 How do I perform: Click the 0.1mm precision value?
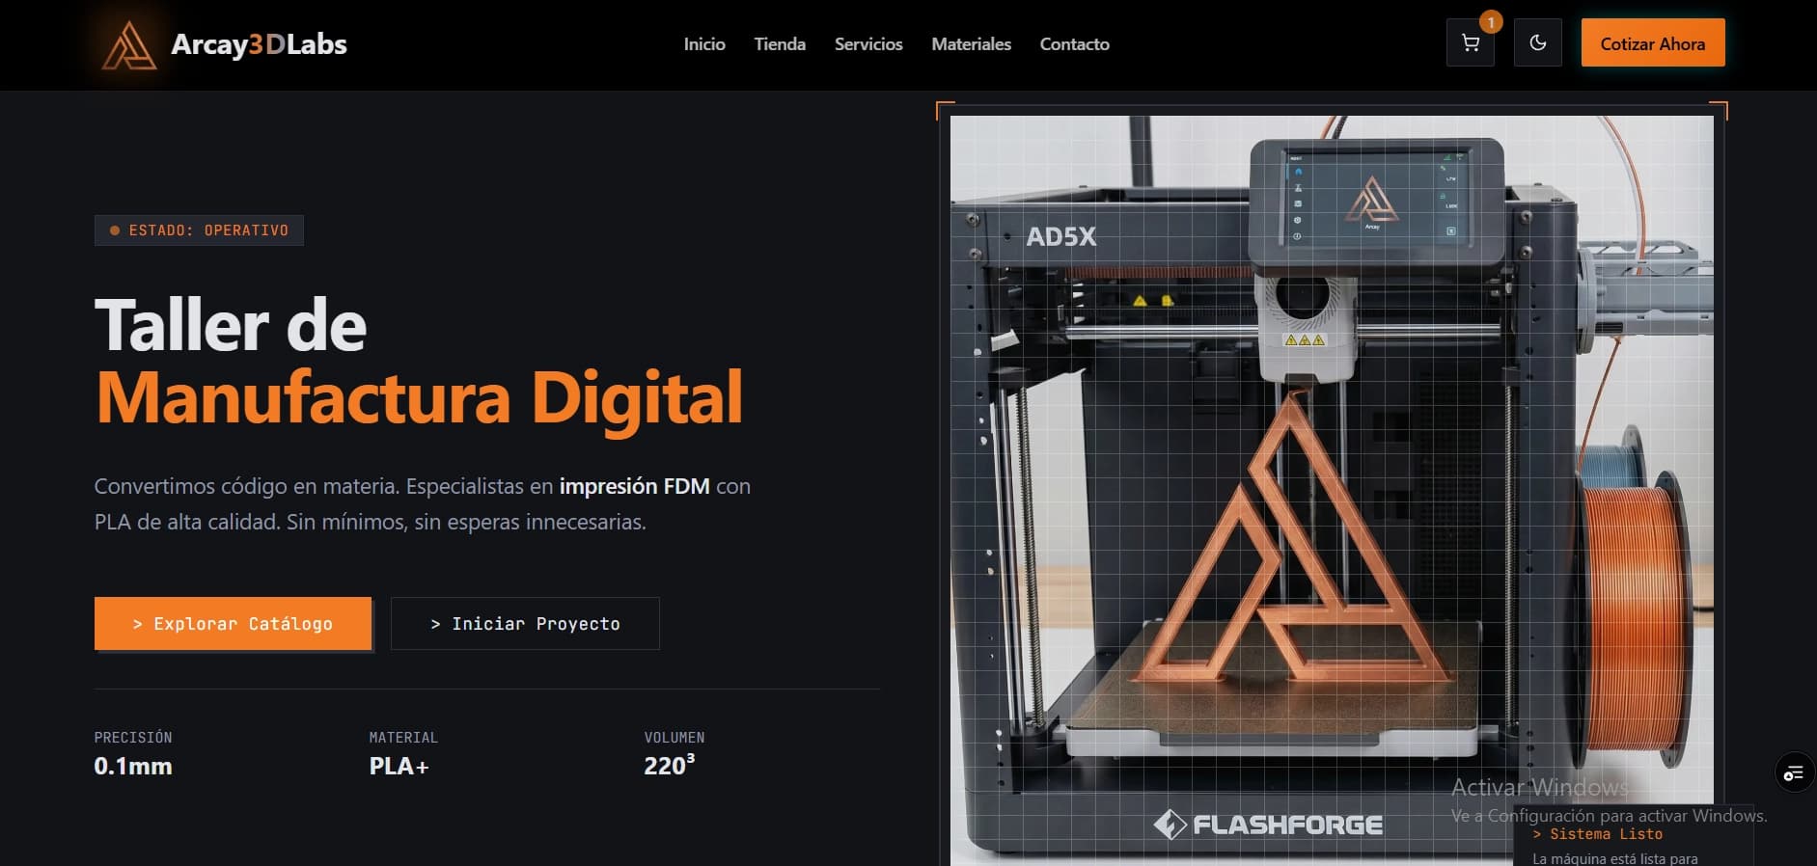coord(133,767)
